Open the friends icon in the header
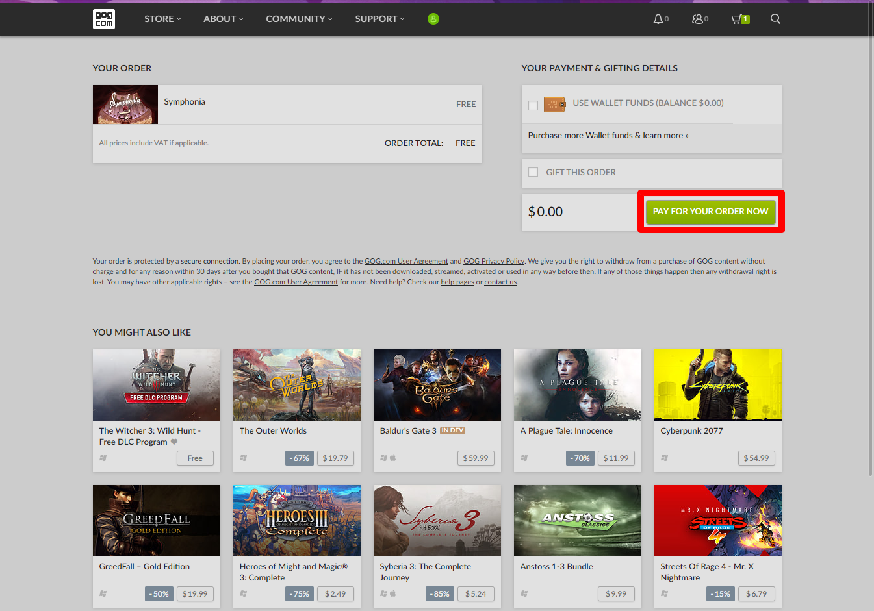The height and width of the screenshot is (611, 874). [x=697, y=19]
